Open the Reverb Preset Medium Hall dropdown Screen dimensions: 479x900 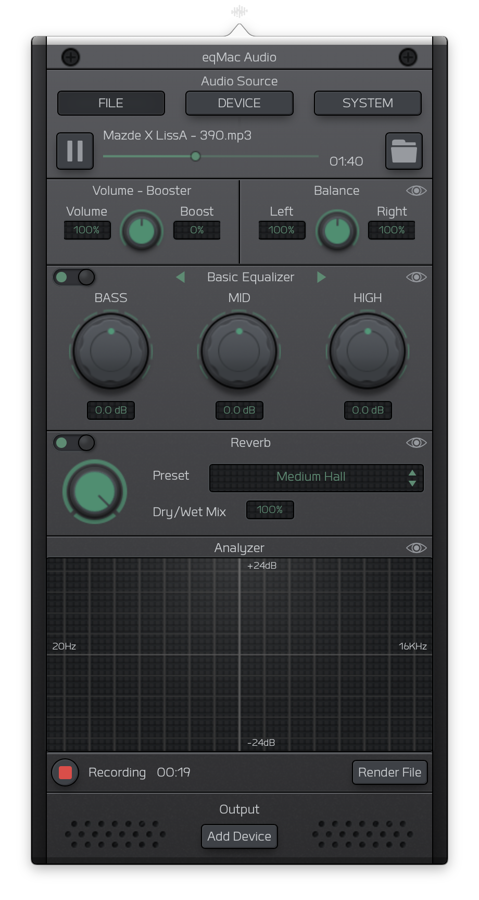(x=317, y=478)
